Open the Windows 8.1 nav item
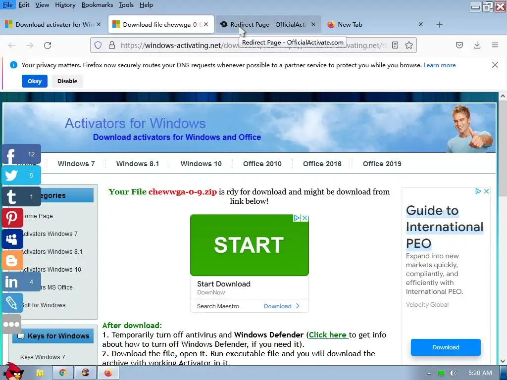This screenshot has width=507, height=380. click(x=138, y=164)
